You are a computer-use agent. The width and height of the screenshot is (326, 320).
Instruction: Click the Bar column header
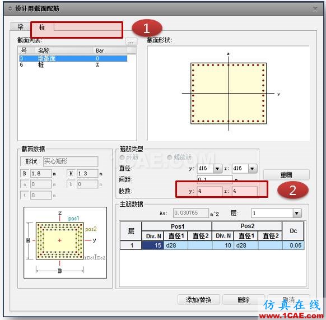110,50
